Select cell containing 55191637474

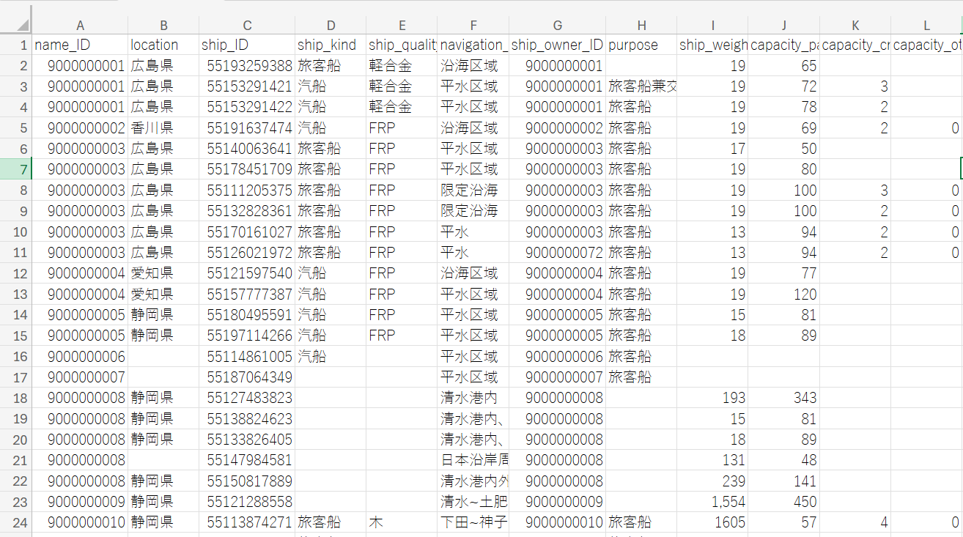tap(247, 128)
